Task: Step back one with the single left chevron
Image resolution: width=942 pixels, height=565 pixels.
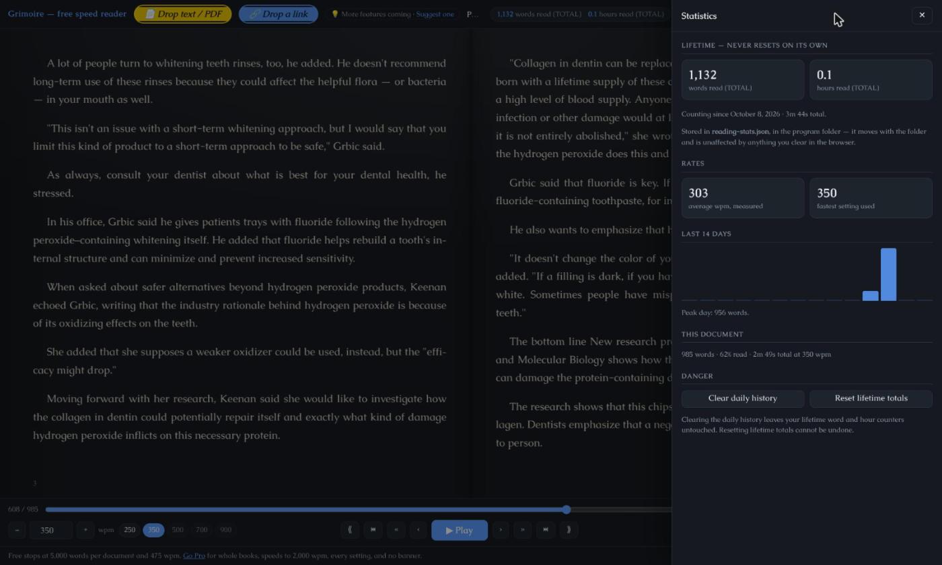Action: point(419,529)
